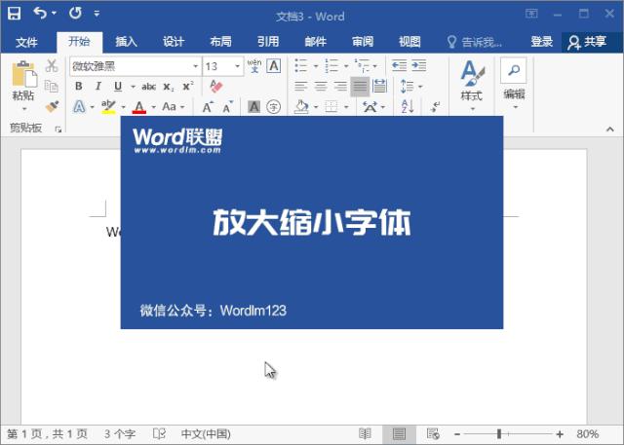Switch to the 审阅 tab
Viewport: 624px width, 445px height.
tap(363, 41)
